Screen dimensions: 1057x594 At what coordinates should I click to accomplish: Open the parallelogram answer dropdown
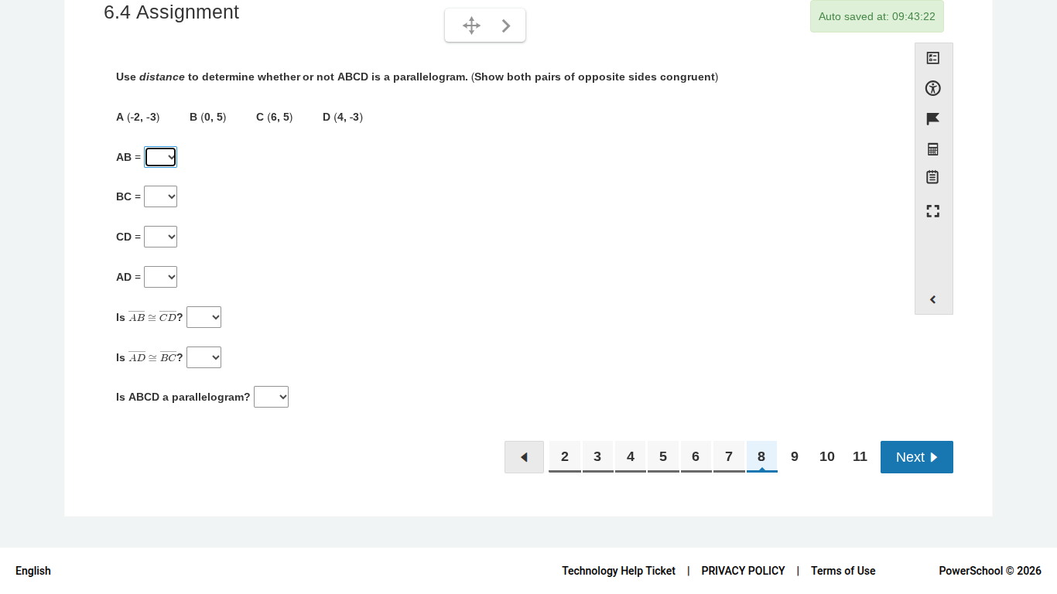[271, 397]
